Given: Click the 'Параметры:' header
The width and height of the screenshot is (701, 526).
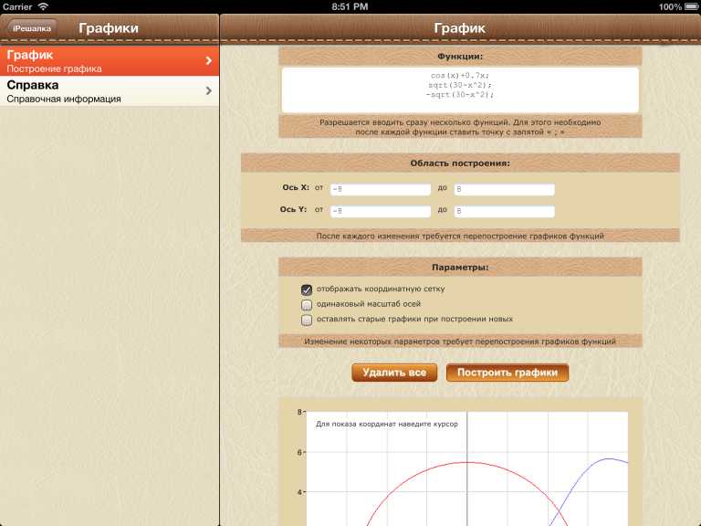Looking at the screenshot, I should [x=460, y=267].
